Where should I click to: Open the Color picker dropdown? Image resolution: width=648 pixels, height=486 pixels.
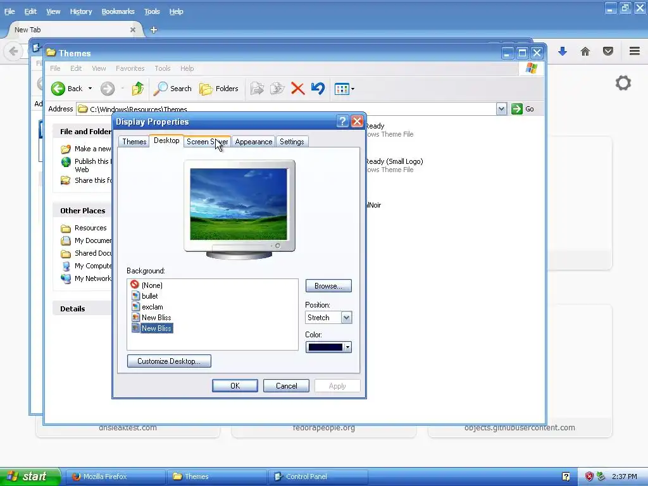(x=347, y=347)
